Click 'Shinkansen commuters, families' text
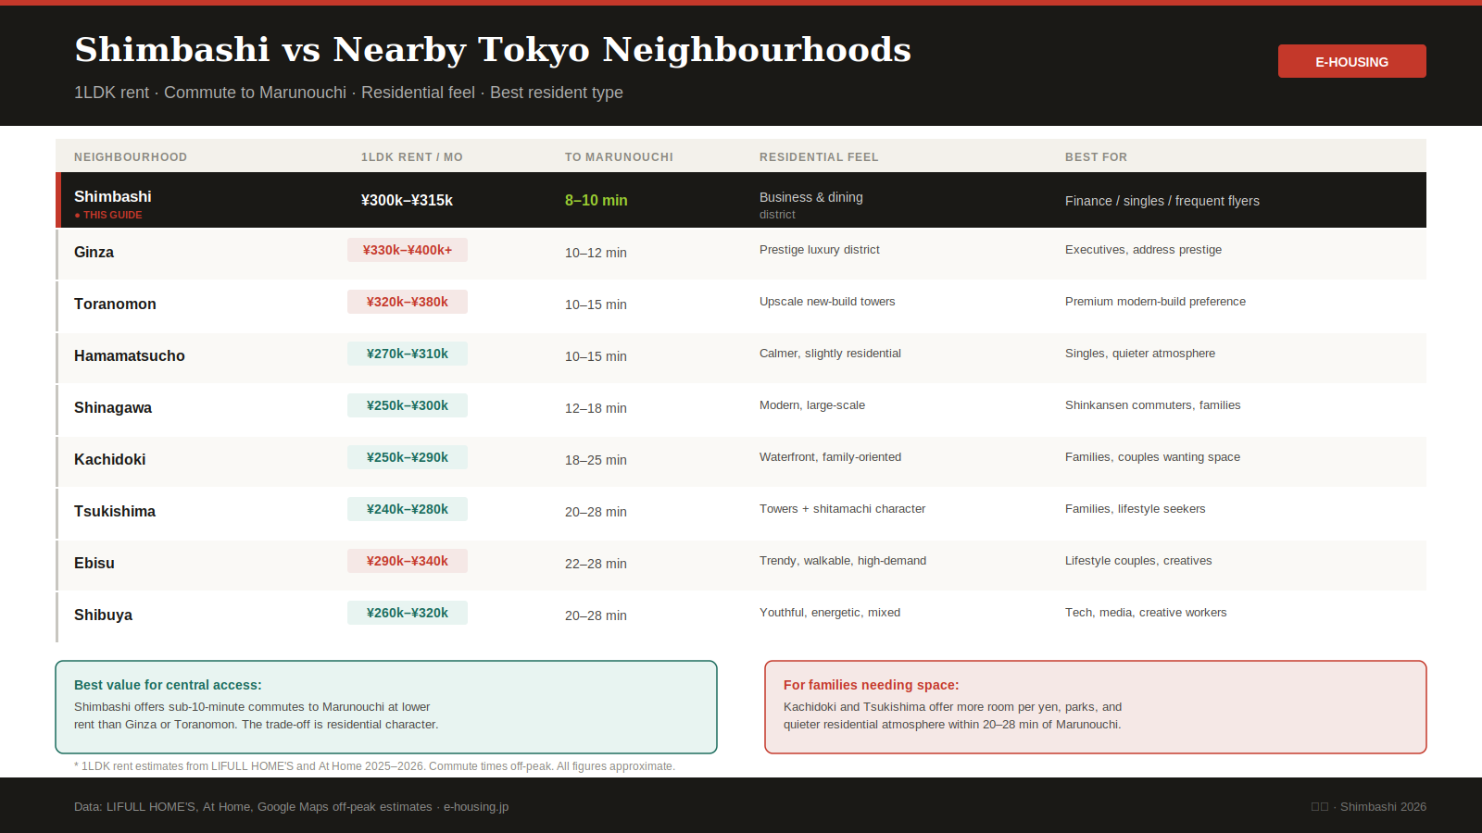This screenshot has width=1482, height=833. [x=1152, y=405]
